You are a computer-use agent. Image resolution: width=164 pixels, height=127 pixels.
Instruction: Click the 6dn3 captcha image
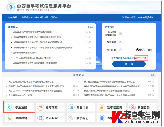(x=140, y=50)
